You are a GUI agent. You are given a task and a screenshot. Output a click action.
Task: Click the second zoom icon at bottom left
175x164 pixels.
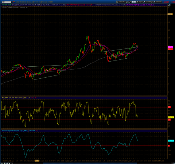point(4,163)
